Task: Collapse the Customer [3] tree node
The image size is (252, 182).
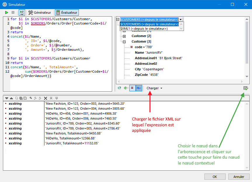Action: [124, 41]
